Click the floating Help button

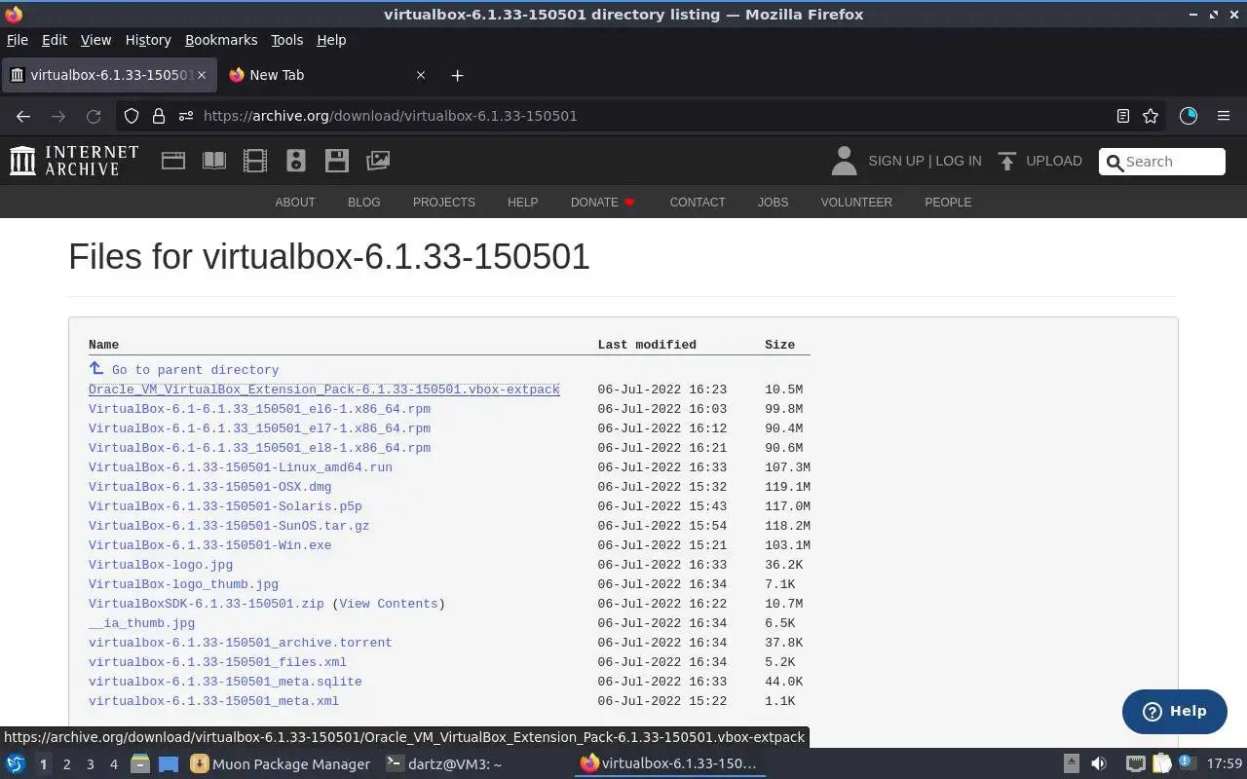coord(1175,712)
